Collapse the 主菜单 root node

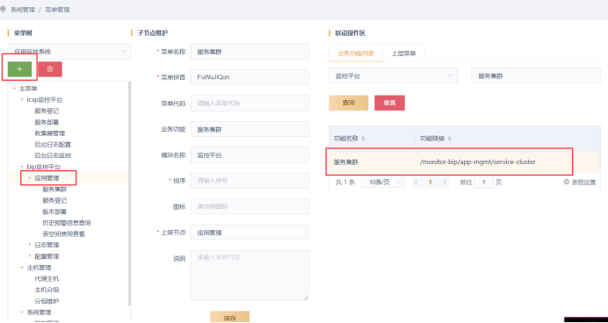pyautogui.click(x=14, y=89)
